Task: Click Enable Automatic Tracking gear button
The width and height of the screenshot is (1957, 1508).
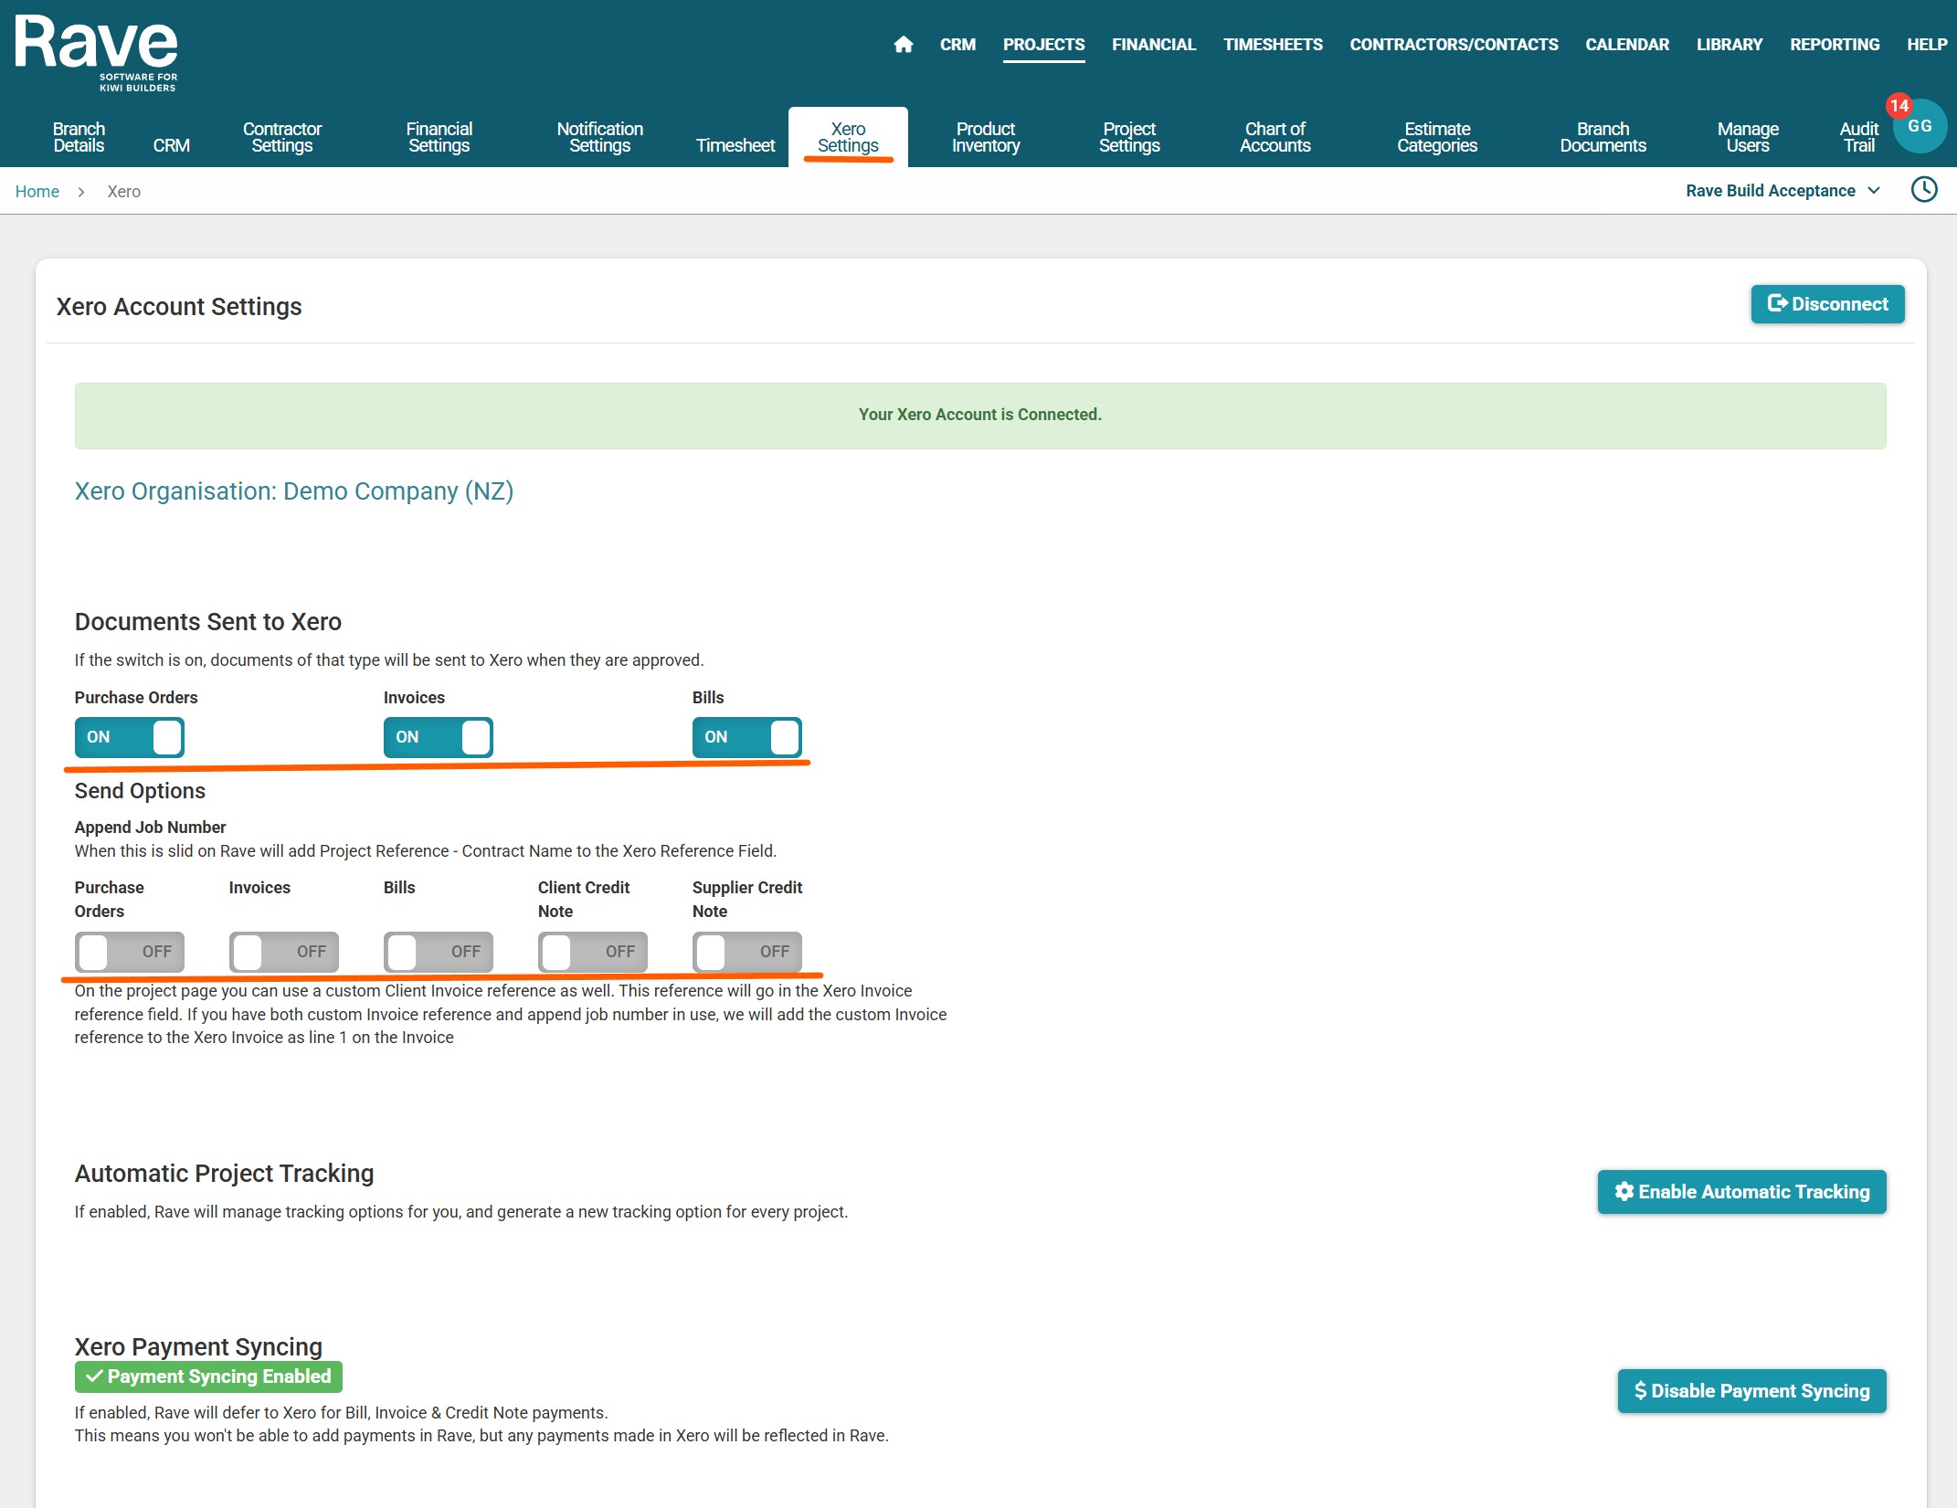Action: pos(1741,1192)
